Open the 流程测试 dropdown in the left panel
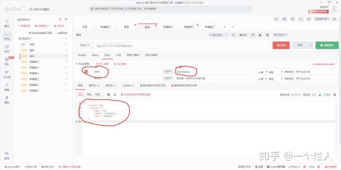The height and width of the screenshot is (170, 341). click(x=42, y=25)
